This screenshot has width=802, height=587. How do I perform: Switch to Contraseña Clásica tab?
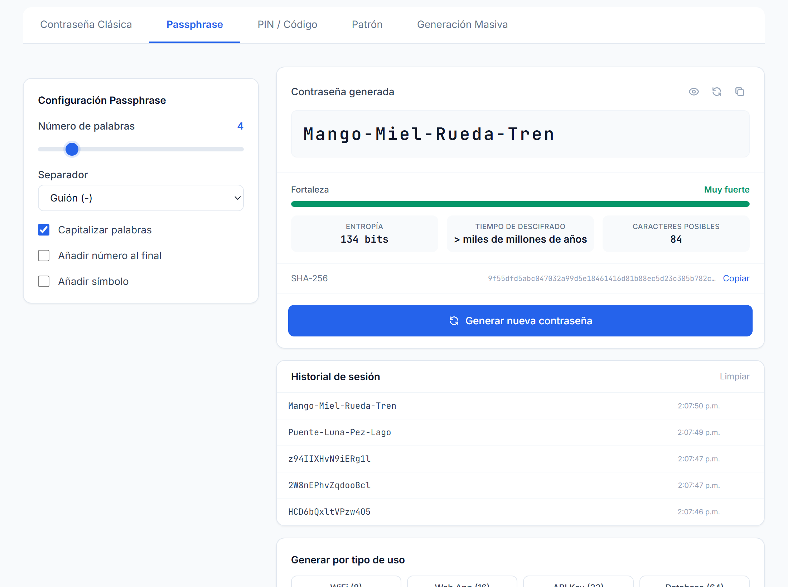click(x=86, y=24)
